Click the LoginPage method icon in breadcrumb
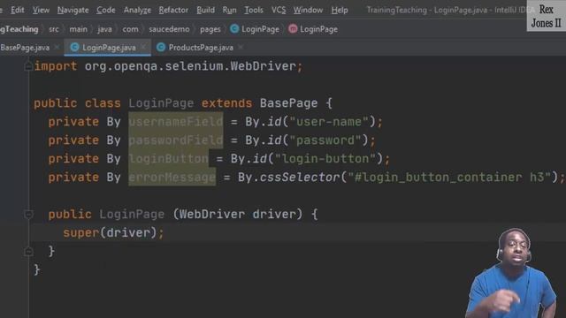The image size is (566, 318). pos(293,29)
